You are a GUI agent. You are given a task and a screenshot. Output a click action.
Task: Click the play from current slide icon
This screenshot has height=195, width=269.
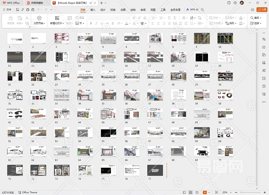pos(39,18)
